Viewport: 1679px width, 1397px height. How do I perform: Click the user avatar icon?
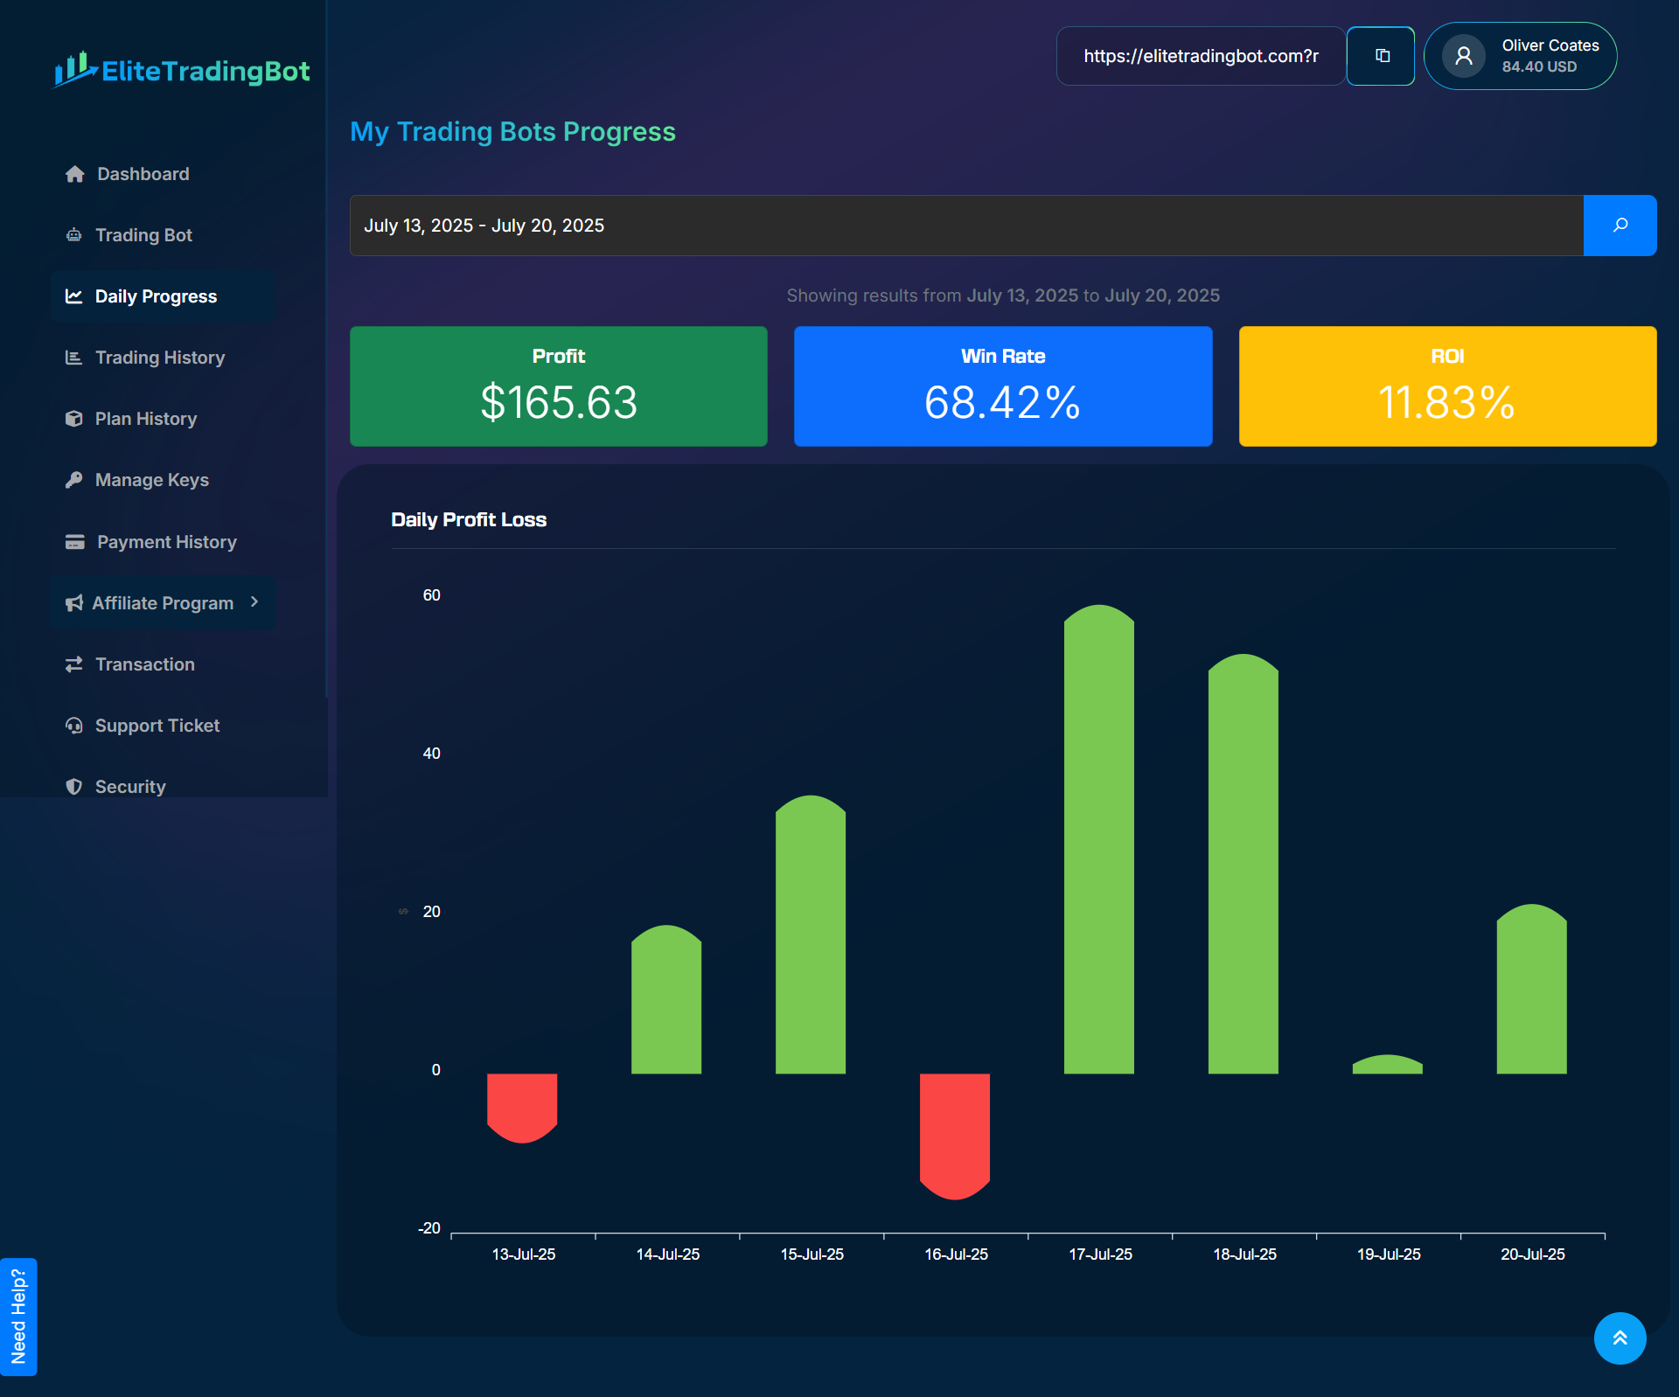(x=1463, y=56)
